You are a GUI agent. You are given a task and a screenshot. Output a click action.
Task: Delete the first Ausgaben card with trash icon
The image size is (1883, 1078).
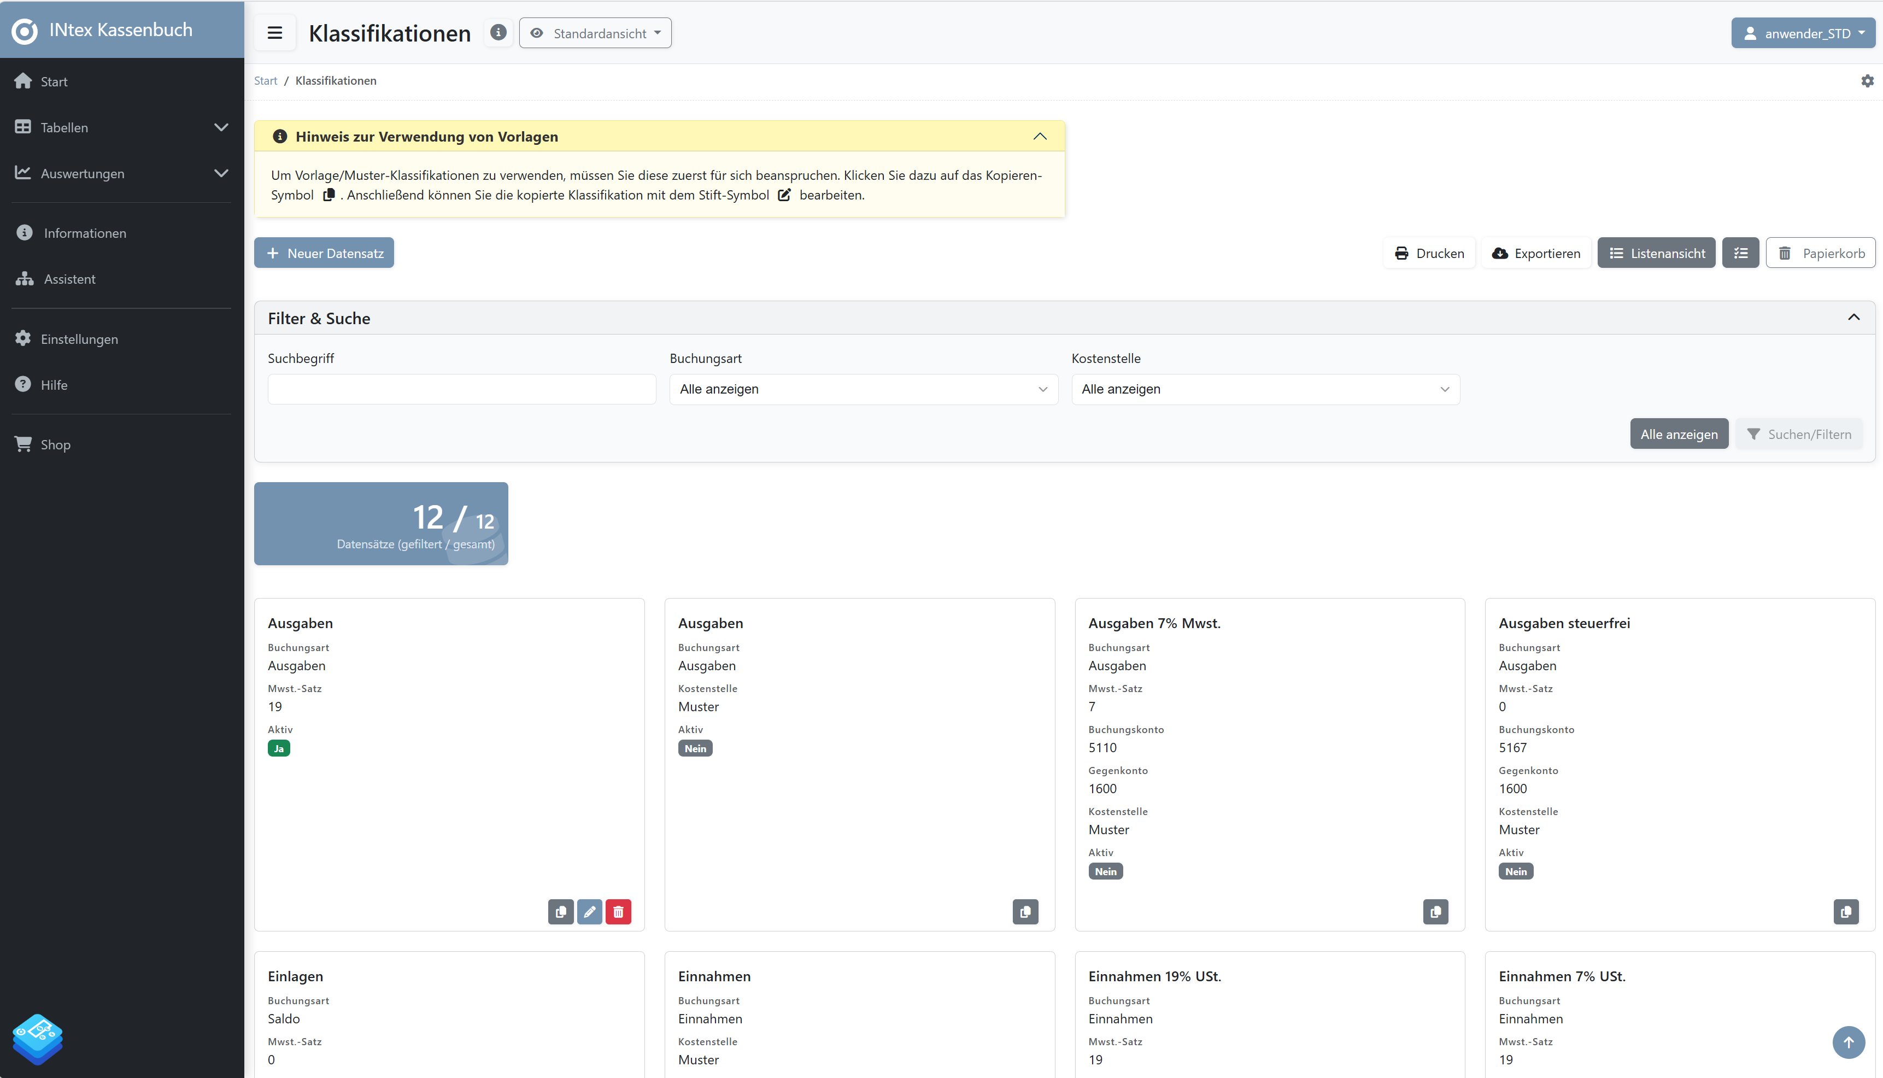tap(618, 911)
